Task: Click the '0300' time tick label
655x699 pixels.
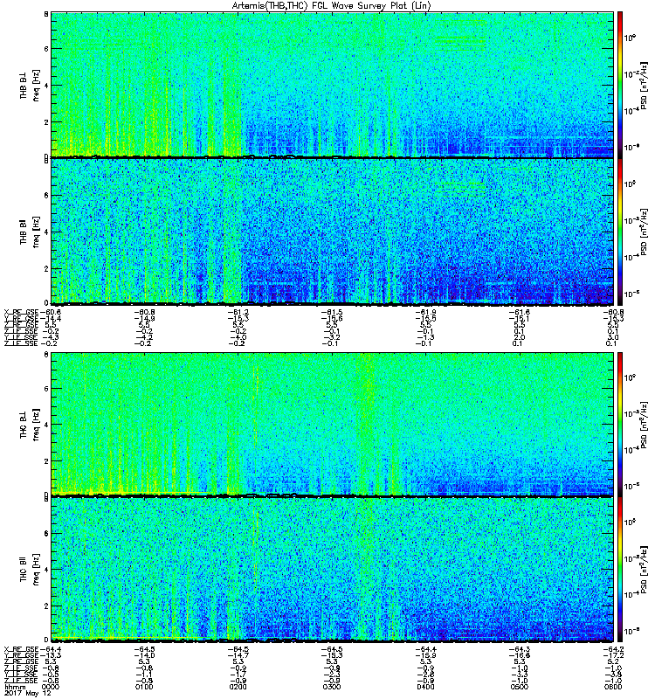Action: tap(332, 687)
